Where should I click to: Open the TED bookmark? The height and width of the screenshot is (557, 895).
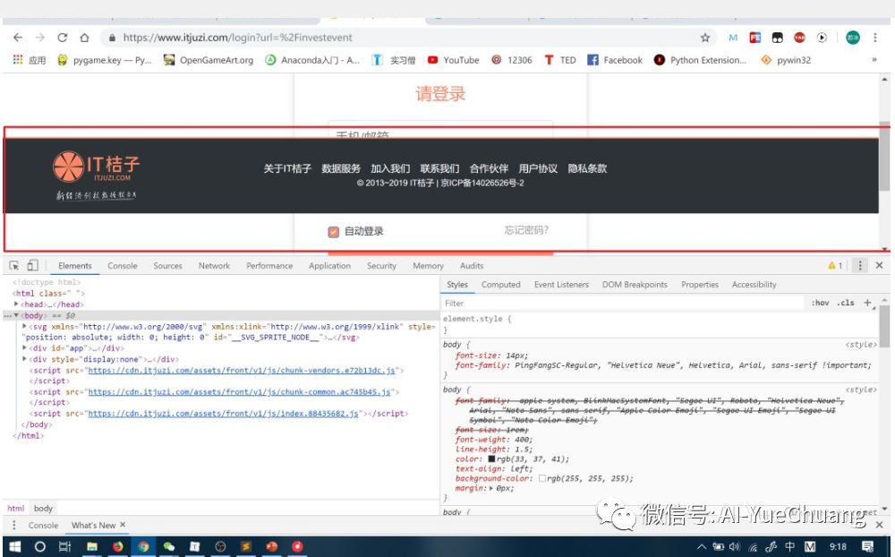coord(560,60)
